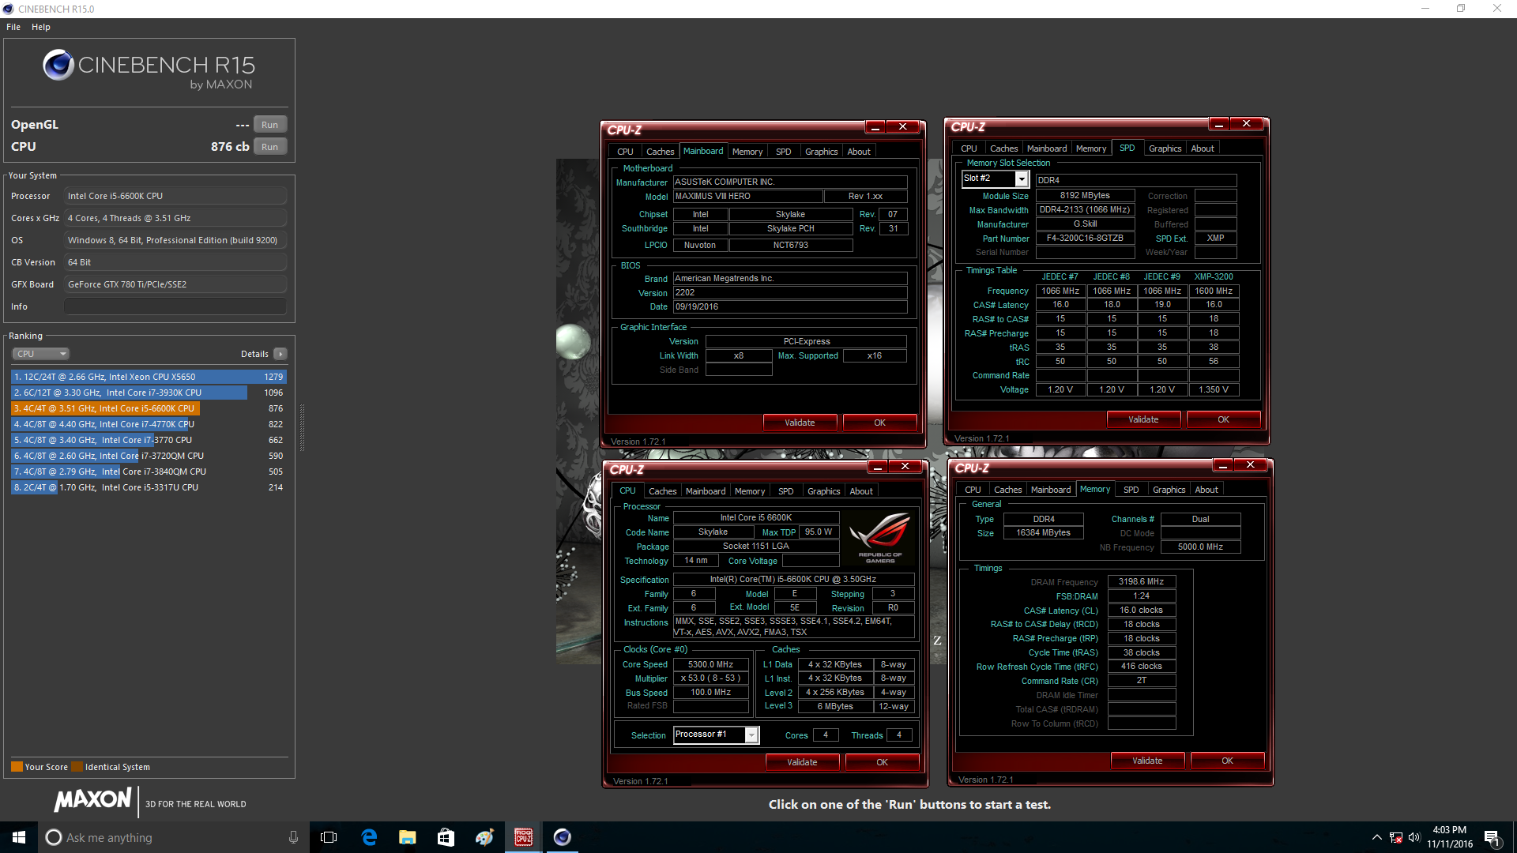Select the Core i7-3930K ranking row
Screen dimensions: 1517x853
click(x=149, y=393)
